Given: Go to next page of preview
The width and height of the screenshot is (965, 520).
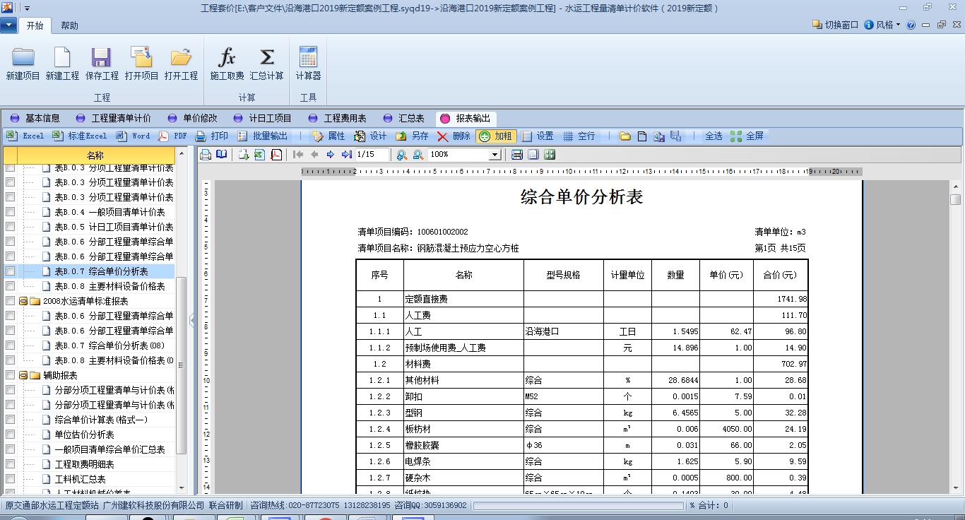Looking at the screenshot, I should [x=330, y=154].
